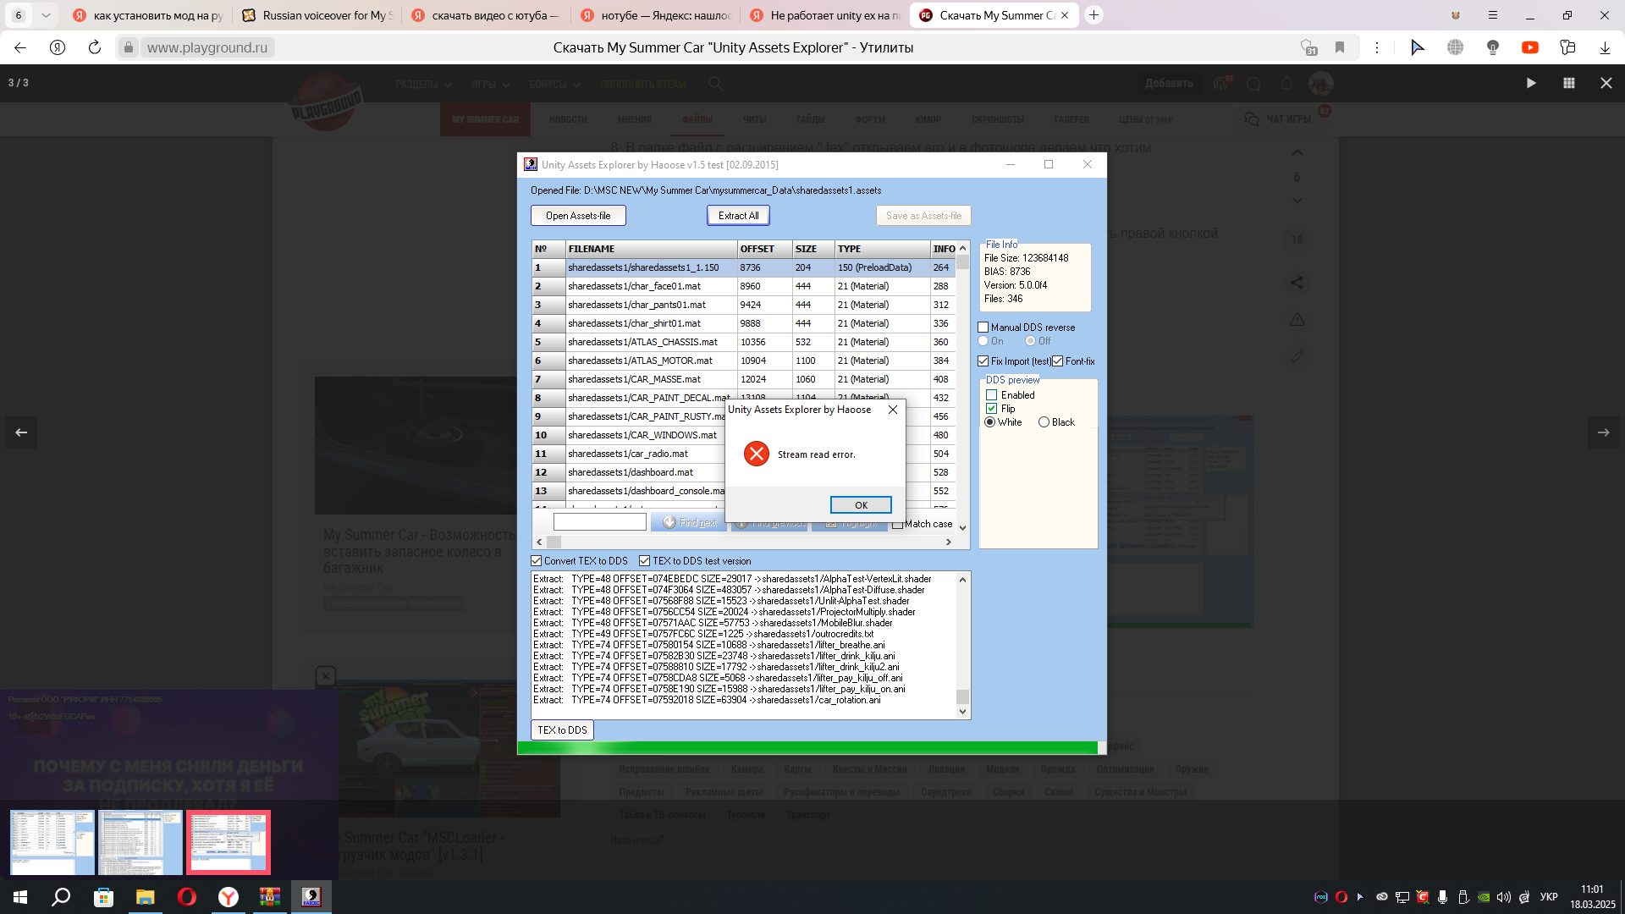Click the YouTube extension icon
1625x914 pixels.
click(1530, 47)
